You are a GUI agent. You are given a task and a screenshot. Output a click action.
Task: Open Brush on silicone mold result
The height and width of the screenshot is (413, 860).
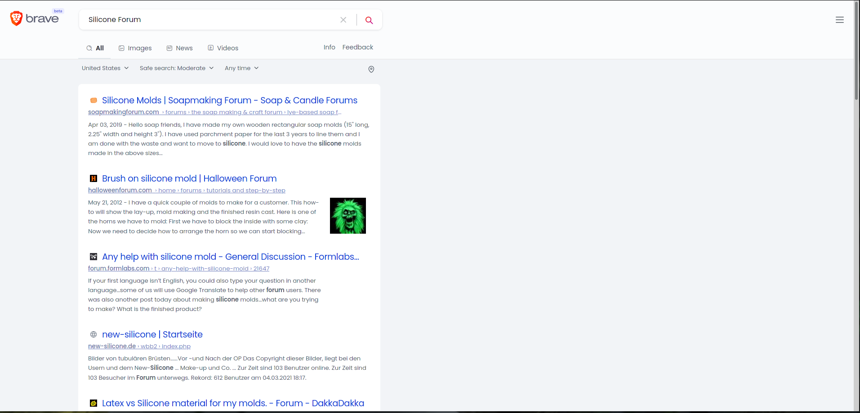[189, 178]
